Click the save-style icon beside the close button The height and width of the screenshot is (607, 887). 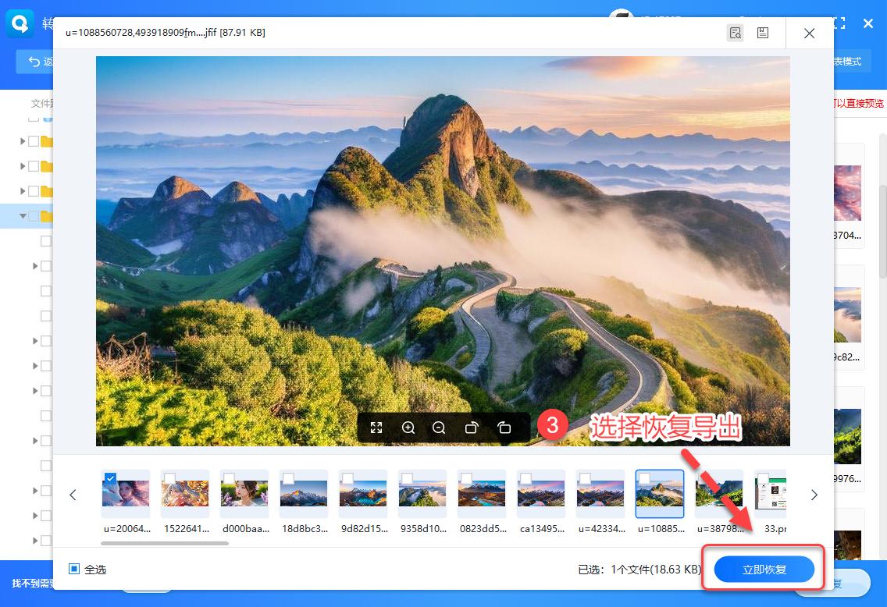point(763,33)
